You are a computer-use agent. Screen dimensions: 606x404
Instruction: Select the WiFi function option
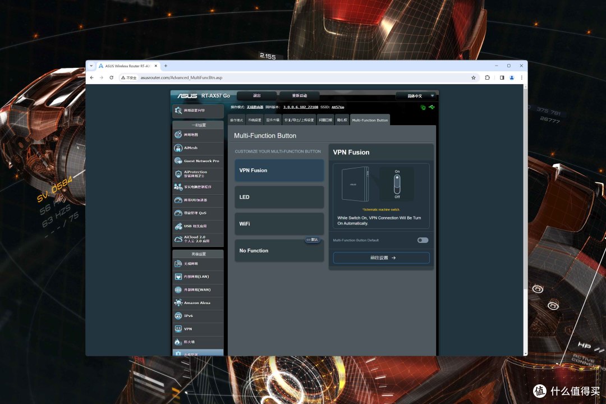point(279,224)
